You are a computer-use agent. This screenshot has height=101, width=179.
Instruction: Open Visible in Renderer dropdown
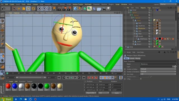158,72
